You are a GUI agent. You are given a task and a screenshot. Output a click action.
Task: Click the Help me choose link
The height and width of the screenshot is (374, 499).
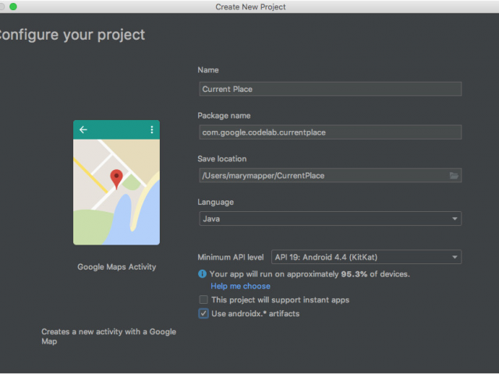[x=241, y=286]
